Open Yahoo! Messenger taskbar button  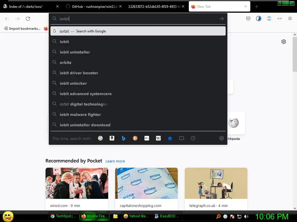pos(136,216)
